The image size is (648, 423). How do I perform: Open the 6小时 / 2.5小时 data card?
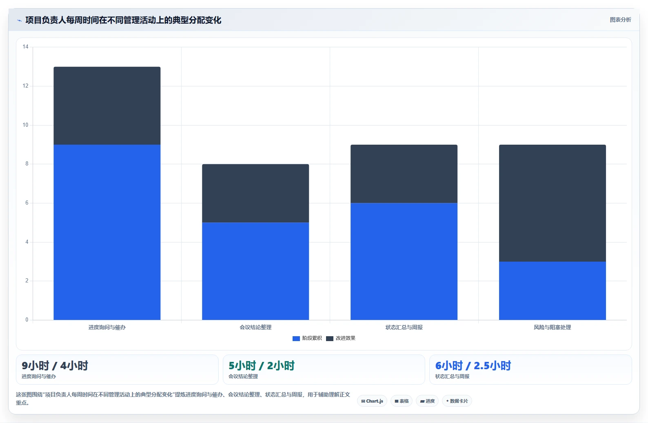point(530,370)
